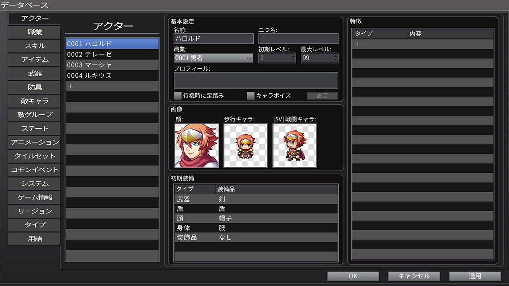Select actor 0001 ハロルド
This screenshot has width=509, height=286.
click(112, 44)
